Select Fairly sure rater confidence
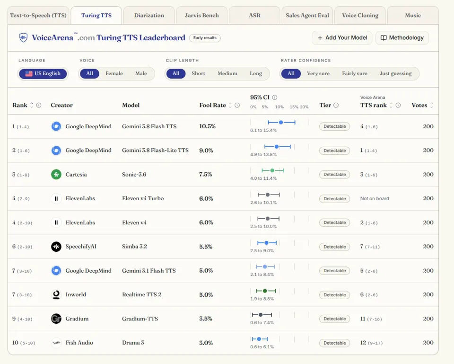Viewport: 454px width, 364px height. (355, 74)
